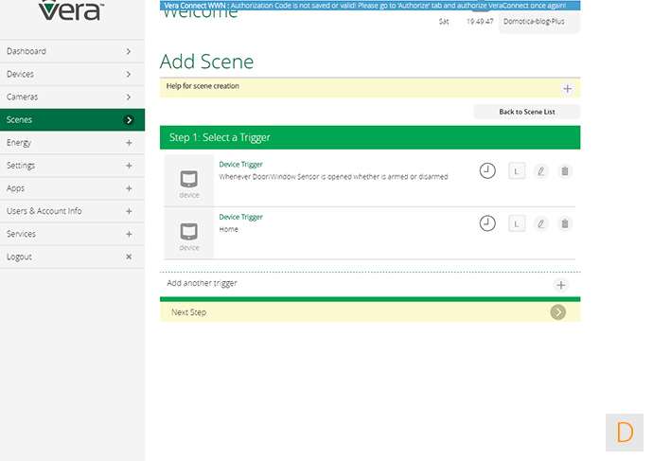The width and height of the screenshot is (653, 461).
Task: Expand Users & Account Info section
Action: coord(129,211)
